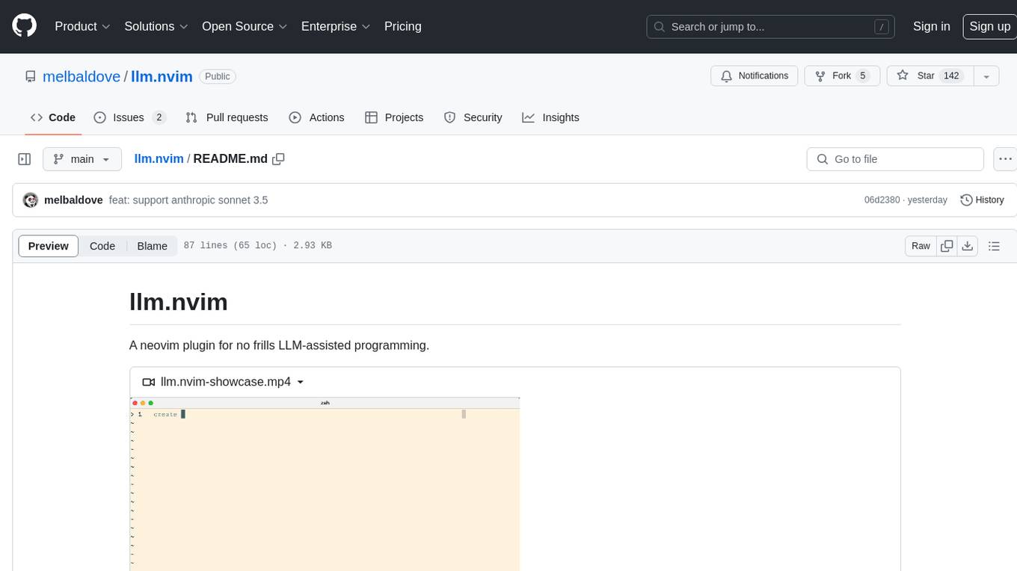
Task: Go to the GitHub homepage logo
Action: pos(25,26)
